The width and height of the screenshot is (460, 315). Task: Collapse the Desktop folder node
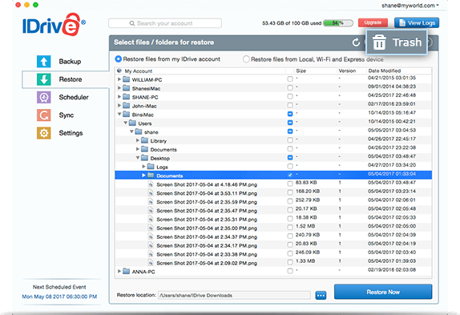pyautogui.click(x=138, y=158)
